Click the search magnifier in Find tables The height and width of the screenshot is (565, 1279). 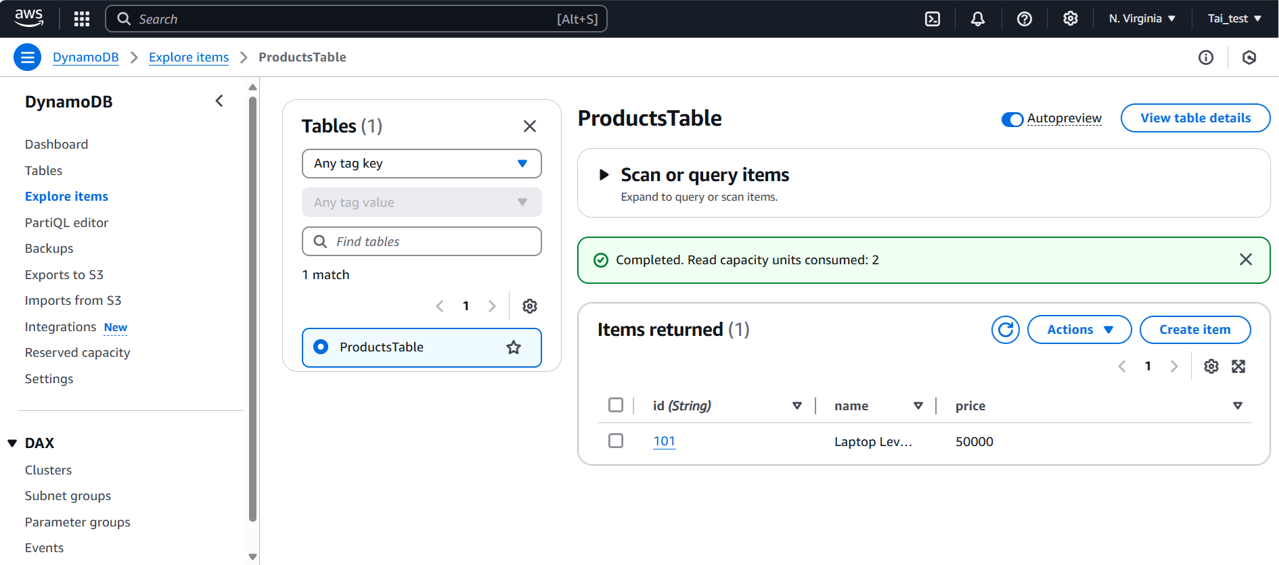coord(320,241)
